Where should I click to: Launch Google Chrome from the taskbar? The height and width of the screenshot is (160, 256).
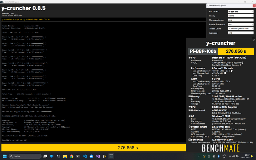[71, 156]
